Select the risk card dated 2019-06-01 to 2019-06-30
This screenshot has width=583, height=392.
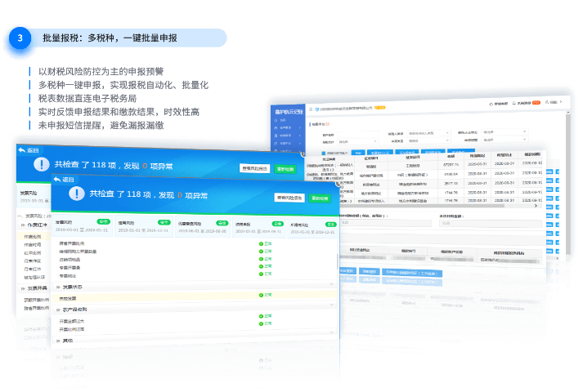click(x=203, y=227)
